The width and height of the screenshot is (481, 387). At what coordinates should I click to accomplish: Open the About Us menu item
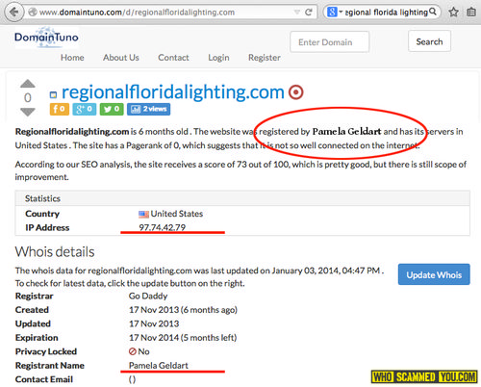point(121,58)
